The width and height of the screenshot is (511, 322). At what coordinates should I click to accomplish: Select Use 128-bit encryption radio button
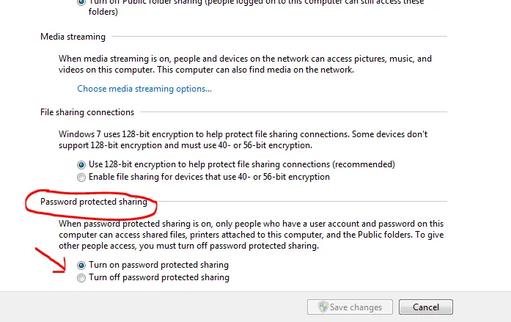[81, 164]
